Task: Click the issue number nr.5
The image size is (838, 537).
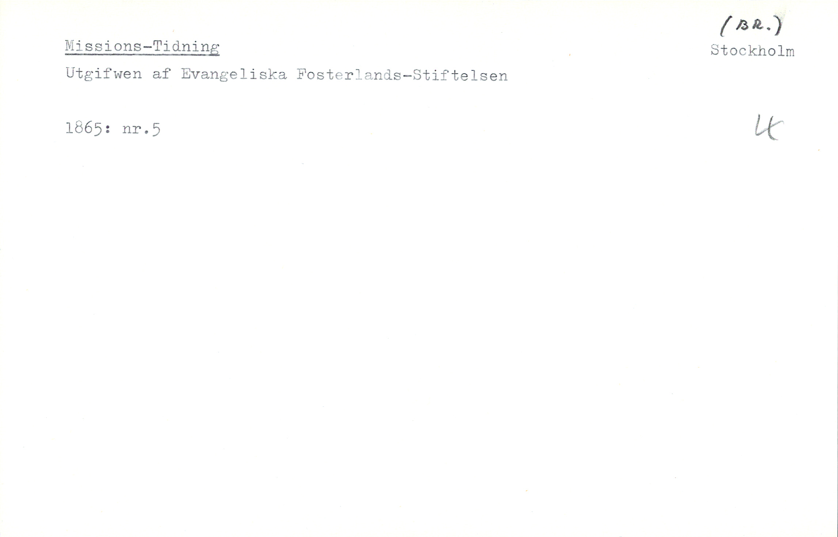Action: point(141,129)
